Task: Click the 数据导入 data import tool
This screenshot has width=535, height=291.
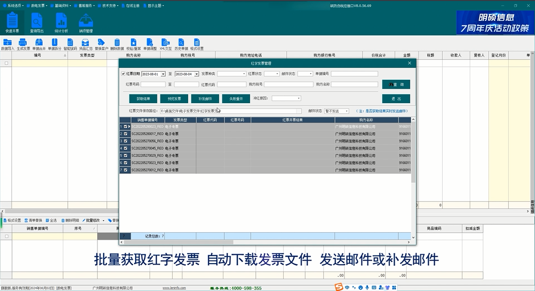Action: click(x=7, y=45)
